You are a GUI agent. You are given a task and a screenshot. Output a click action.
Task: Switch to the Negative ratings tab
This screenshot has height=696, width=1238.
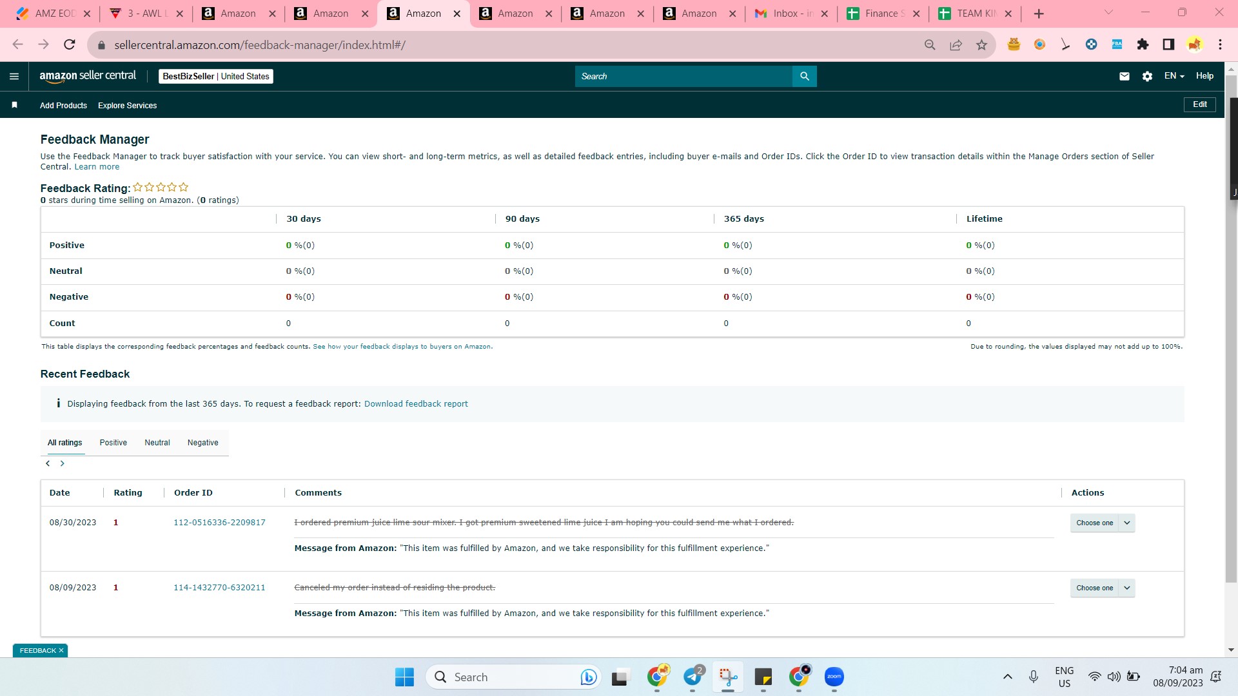click(202, 443)
